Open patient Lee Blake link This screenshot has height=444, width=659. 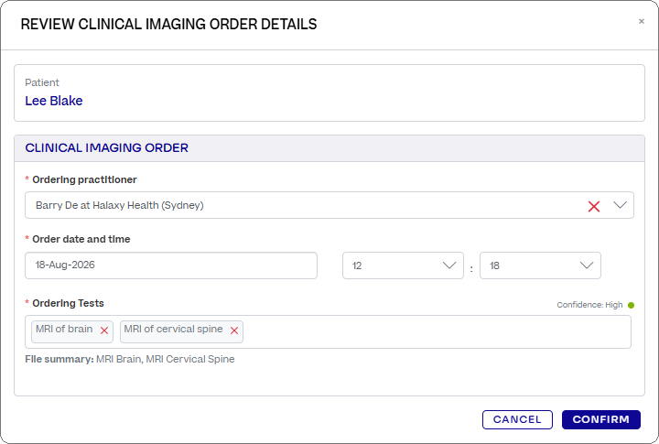point(54,101)
